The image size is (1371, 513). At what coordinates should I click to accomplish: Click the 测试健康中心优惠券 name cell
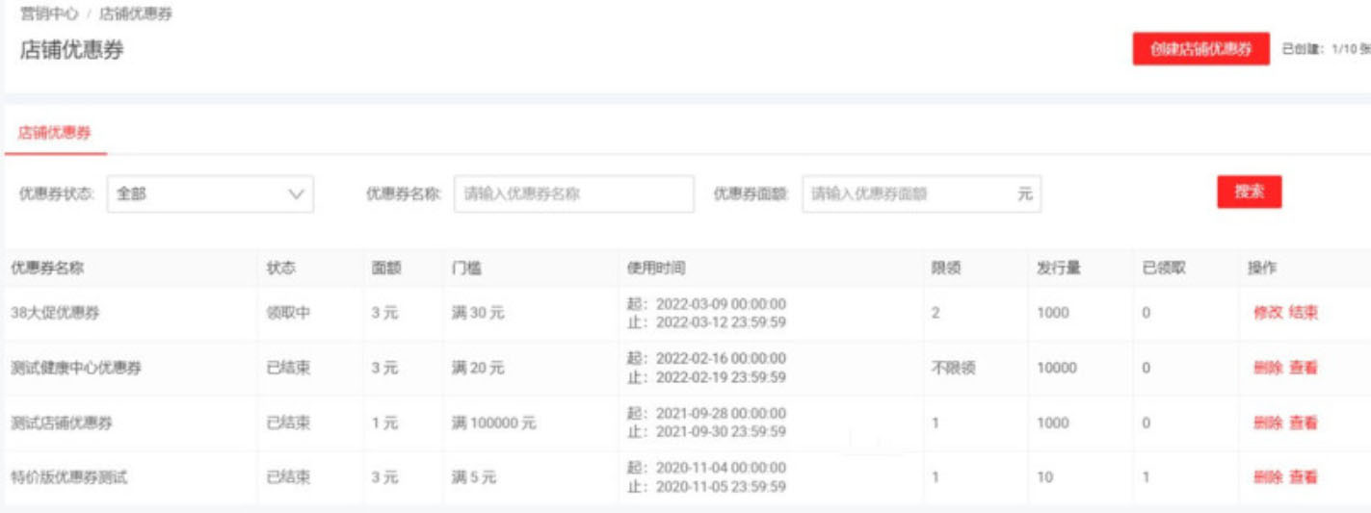click(x=76, y=368)
